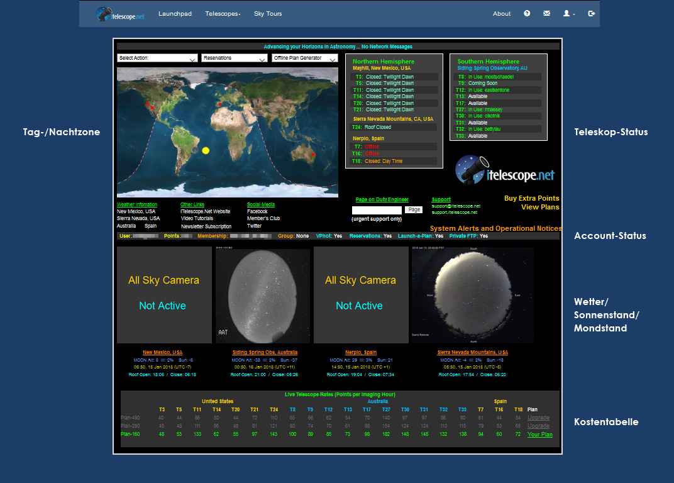Image resolution: width=674 pixels, height=483 pixels.
Task: Click the Page button for duty engineer
Action: pos(414,209)
